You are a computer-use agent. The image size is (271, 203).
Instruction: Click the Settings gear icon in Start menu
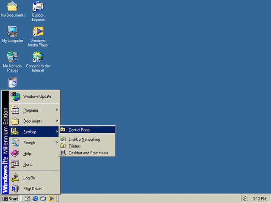coord(15,132)
